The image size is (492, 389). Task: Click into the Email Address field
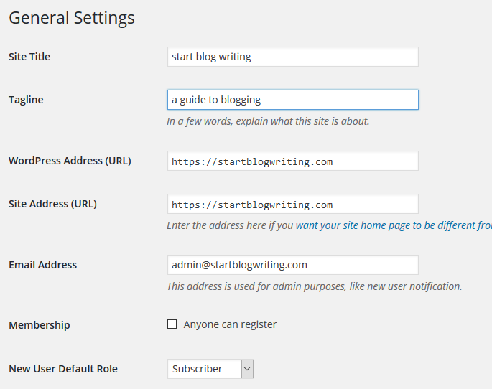[x=293, y=265]
